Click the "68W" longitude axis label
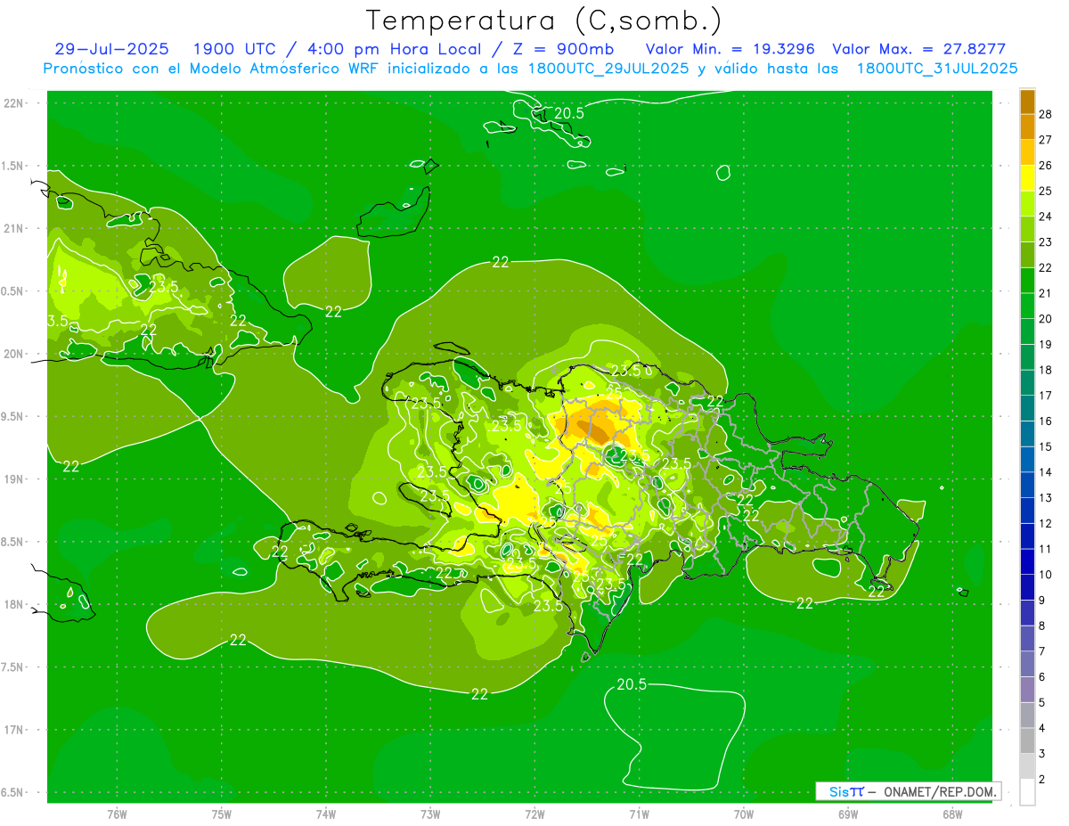 [x=952, y=814]
